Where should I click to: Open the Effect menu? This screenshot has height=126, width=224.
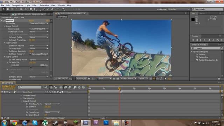35,6
